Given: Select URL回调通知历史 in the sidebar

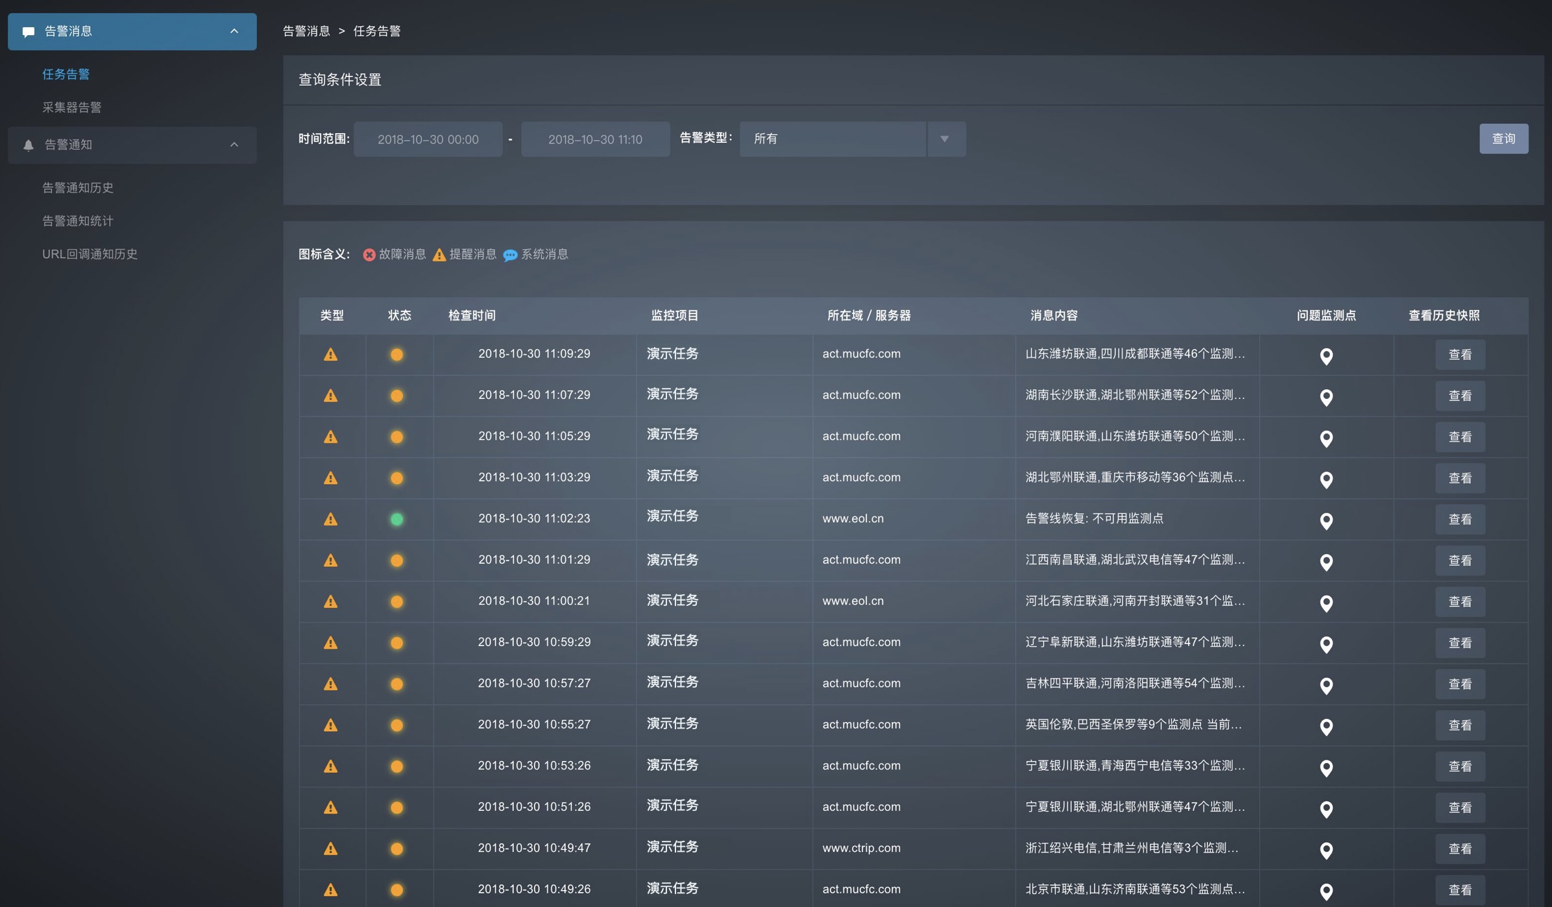Looking at the screenshot, I should pyautogui.click(x=90, y=254).
